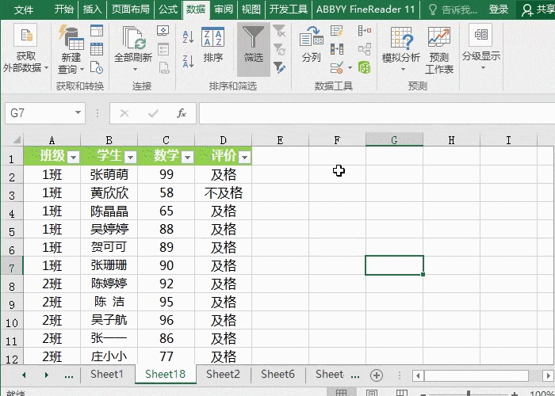The height and width of the screenshot is (396, 555).
Task: Sort ascending with the A-Z icon
Action: [188, 36]
